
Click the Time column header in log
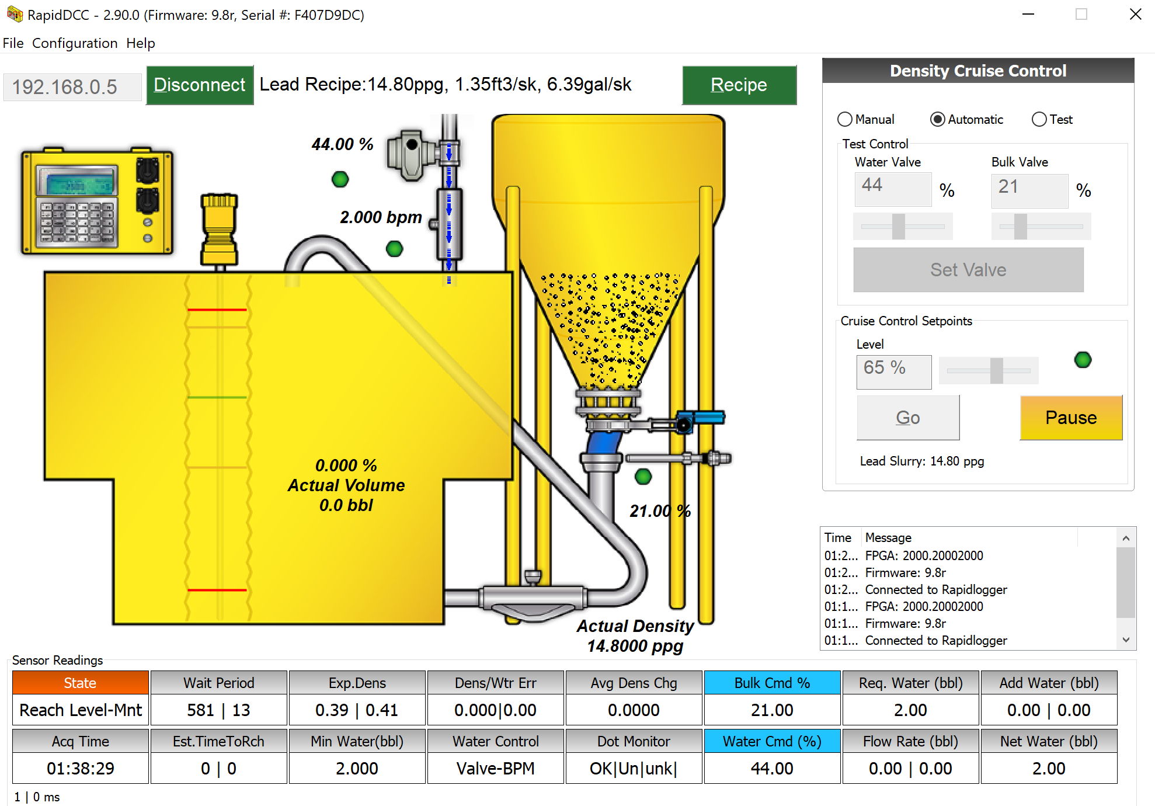coord(840,537)
